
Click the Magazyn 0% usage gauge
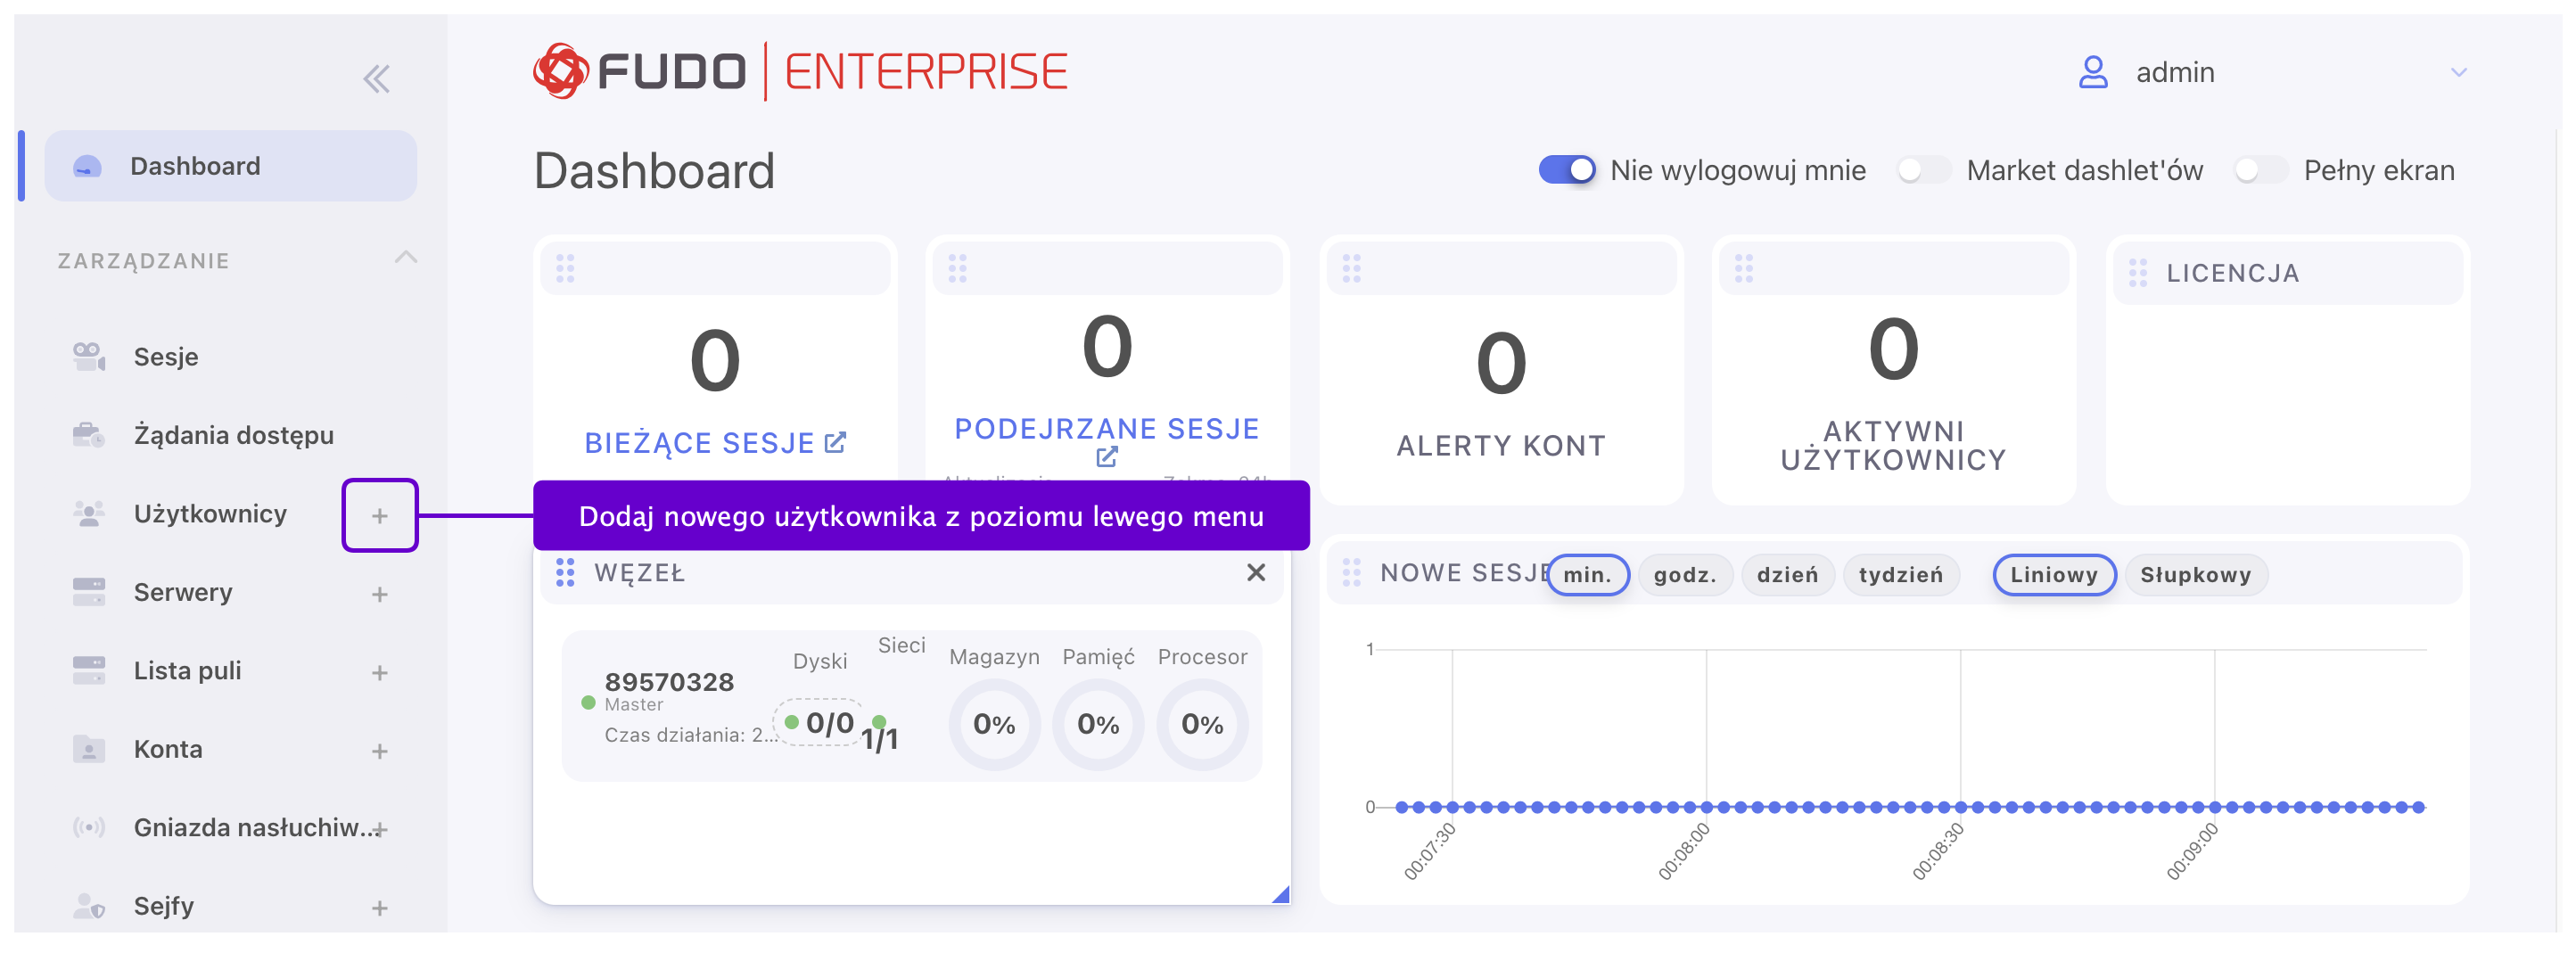pos(994,724)
